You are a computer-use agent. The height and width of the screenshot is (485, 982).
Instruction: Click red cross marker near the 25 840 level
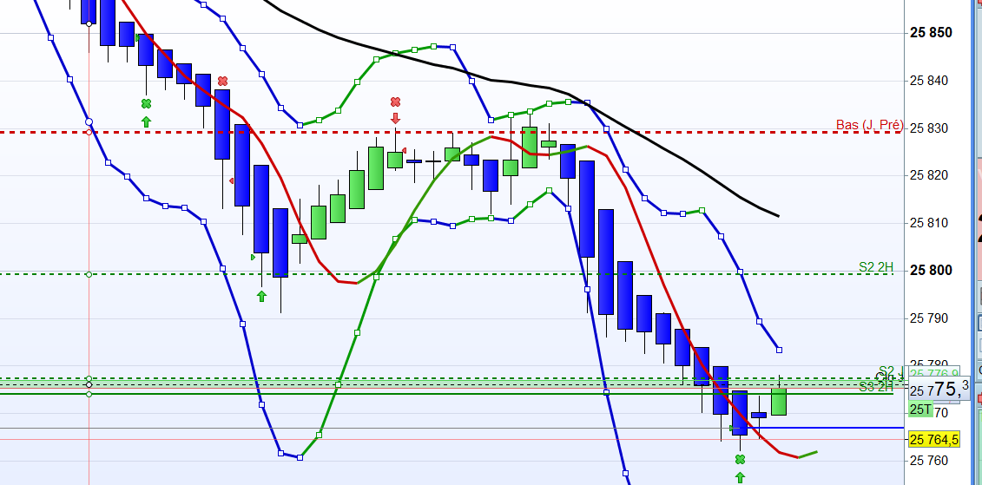[223, 82]
